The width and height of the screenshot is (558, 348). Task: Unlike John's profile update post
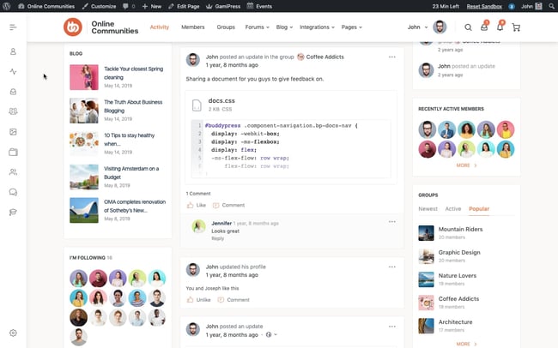pyautogui.click(x=198, y=300)
